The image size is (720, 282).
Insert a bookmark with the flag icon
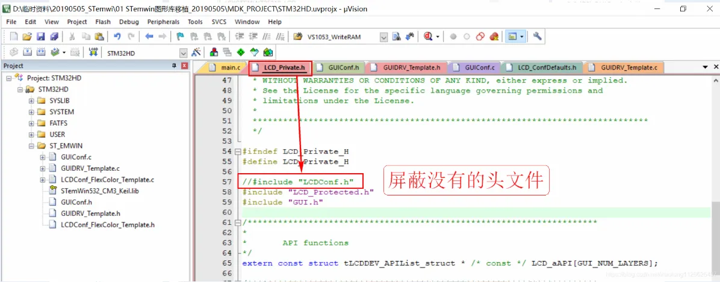tap(180, 36)
